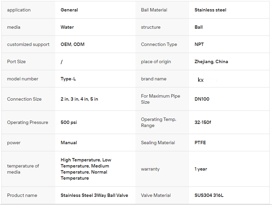Click the 'SUS304 316L' valve material value
The height and width of the screenshot is (205, 272).
tap(209, 195)
